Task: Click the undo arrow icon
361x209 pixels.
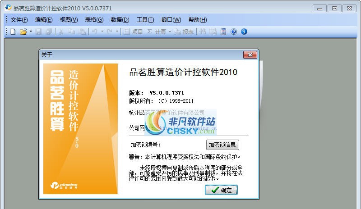Action: pos(95,32)
